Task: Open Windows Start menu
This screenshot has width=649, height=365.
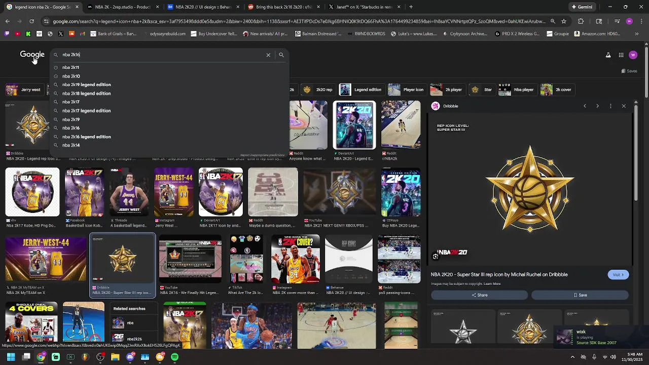Action: point(11,357)
